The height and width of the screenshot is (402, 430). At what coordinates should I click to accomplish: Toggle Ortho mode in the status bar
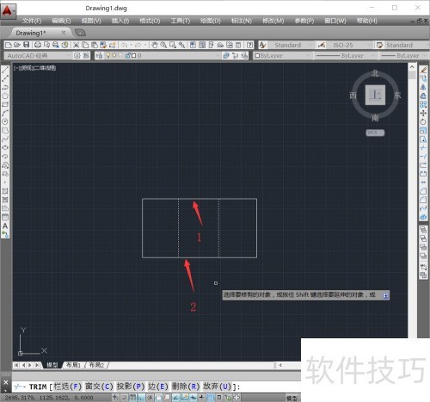[x=141, y=398]
